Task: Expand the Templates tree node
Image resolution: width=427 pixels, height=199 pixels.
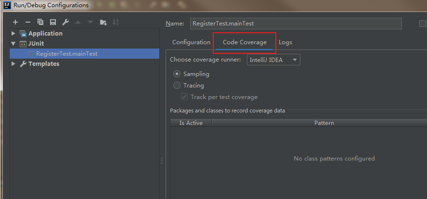Action: pos(13,63)
